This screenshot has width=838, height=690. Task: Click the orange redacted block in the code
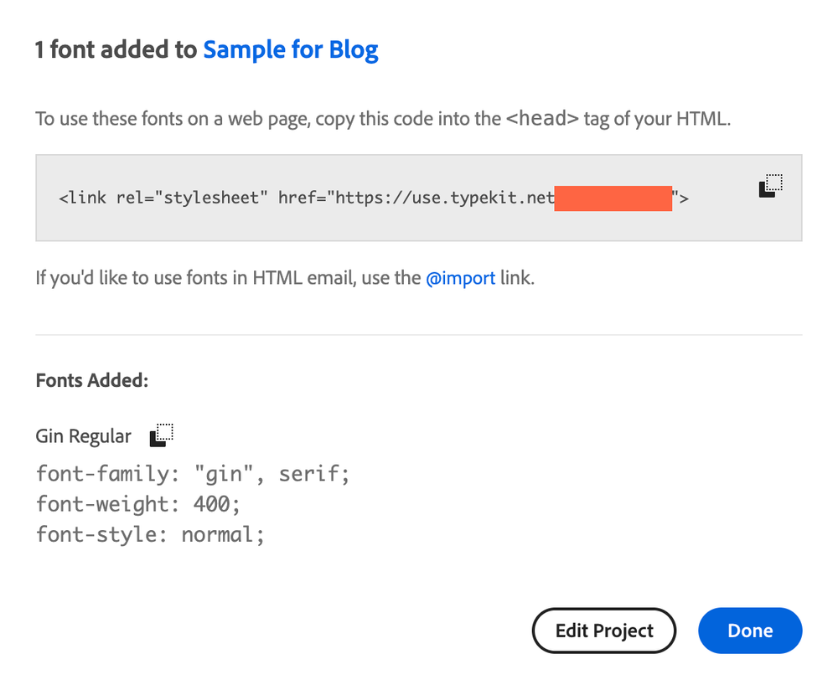[x=613, y=199]
